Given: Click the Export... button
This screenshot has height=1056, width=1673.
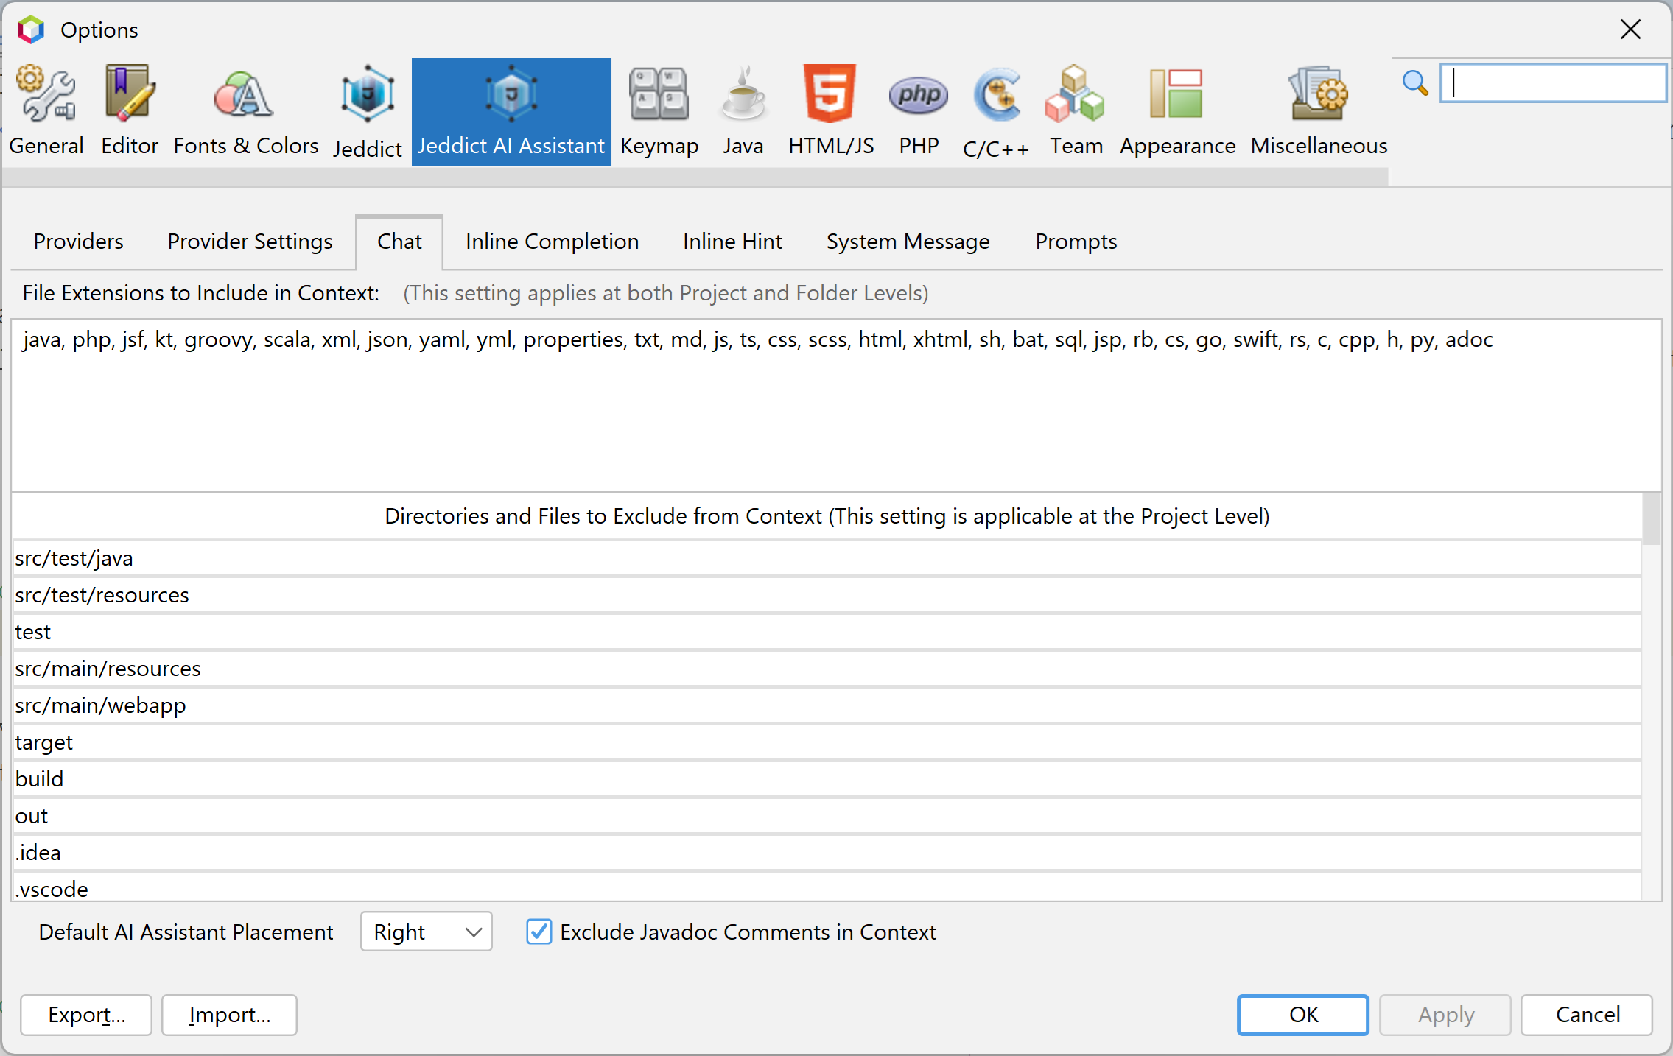Looking at the screenshot, I should 86,1015.
